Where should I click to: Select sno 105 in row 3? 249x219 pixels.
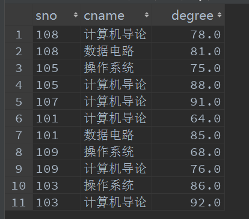(x=57, y=68)
